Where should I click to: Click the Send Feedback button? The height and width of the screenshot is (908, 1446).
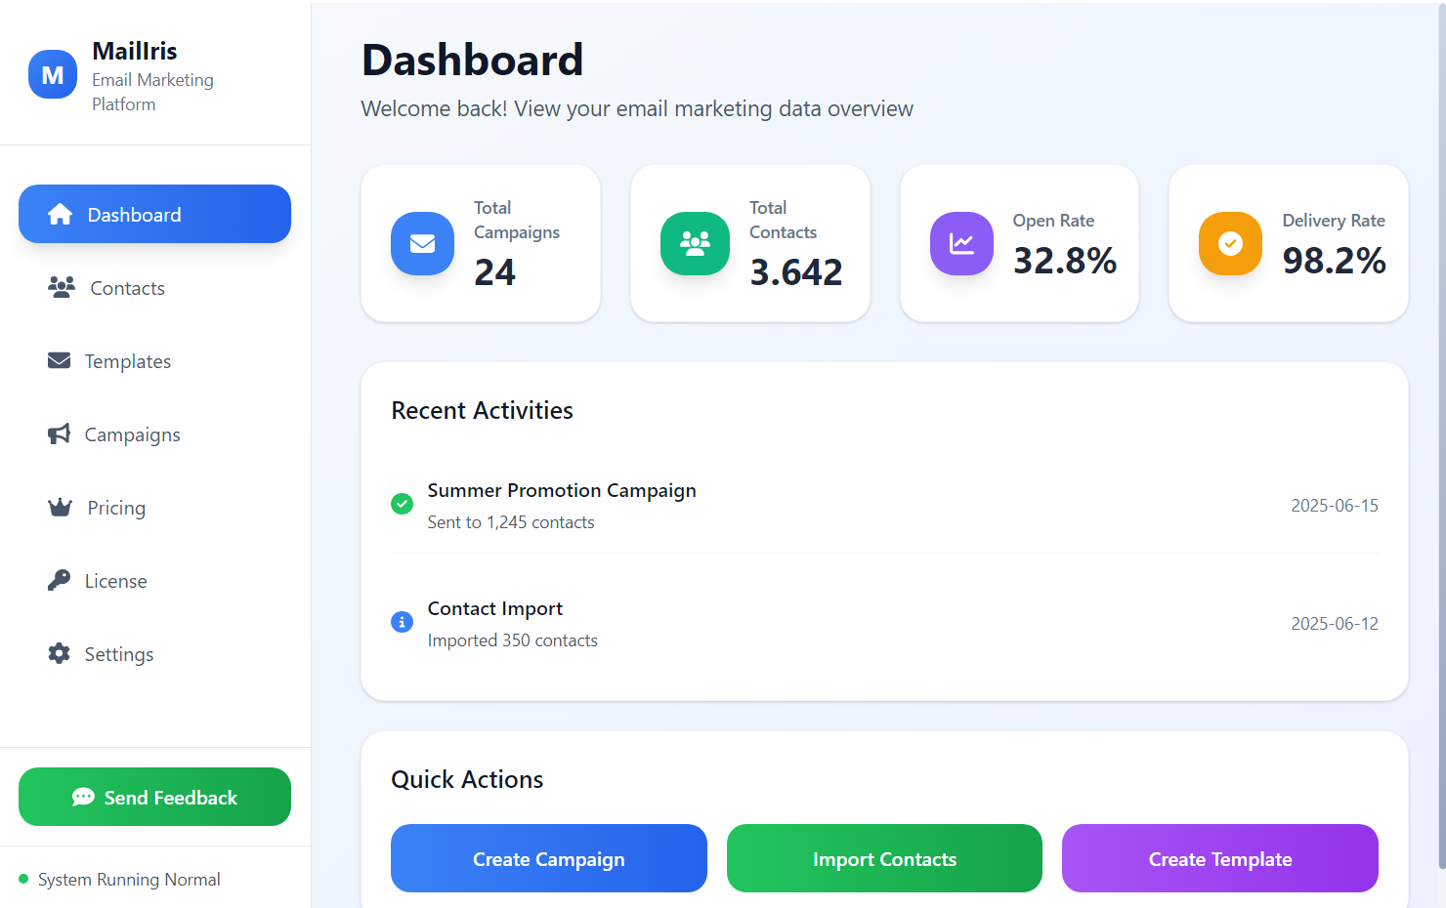154,797
